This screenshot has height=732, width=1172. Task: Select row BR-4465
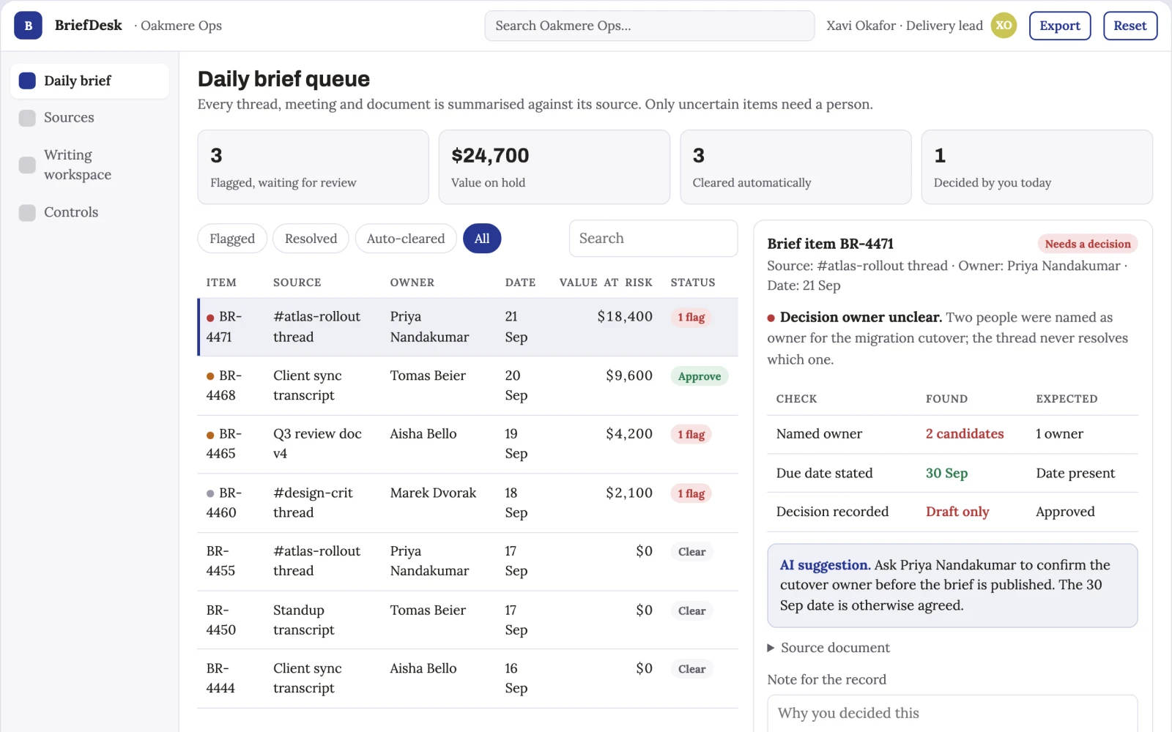[x=467, y=444]
